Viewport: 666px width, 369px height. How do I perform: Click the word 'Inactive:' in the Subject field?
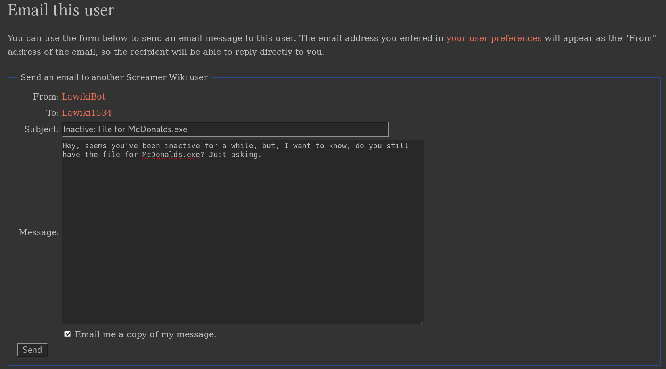click(x=79, y=129)
